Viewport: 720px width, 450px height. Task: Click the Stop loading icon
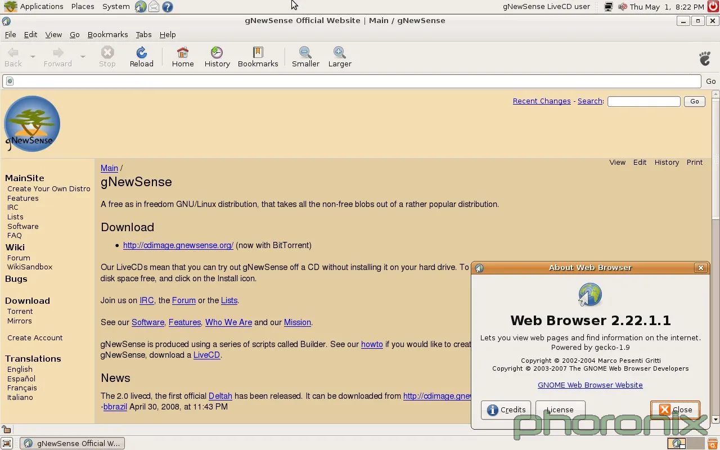[107, 53]
